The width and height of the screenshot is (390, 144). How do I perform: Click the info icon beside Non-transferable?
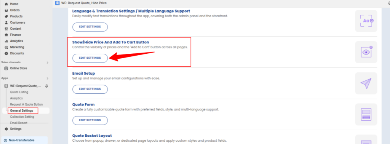pos(5,140)
